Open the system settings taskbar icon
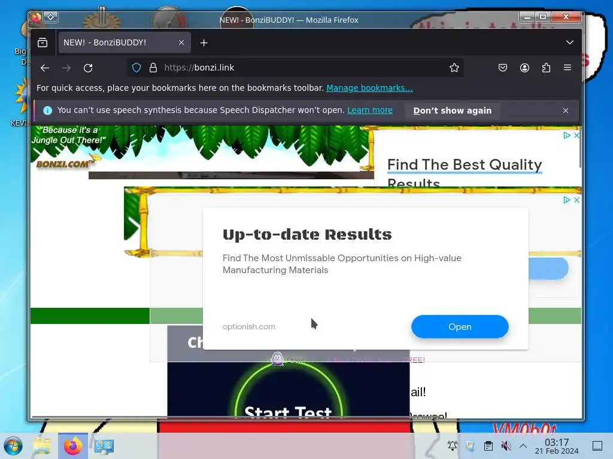Screen dimensions: 613x459 [104, 446]
